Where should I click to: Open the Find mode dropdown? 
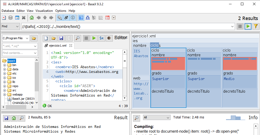(x=11, y=27)
